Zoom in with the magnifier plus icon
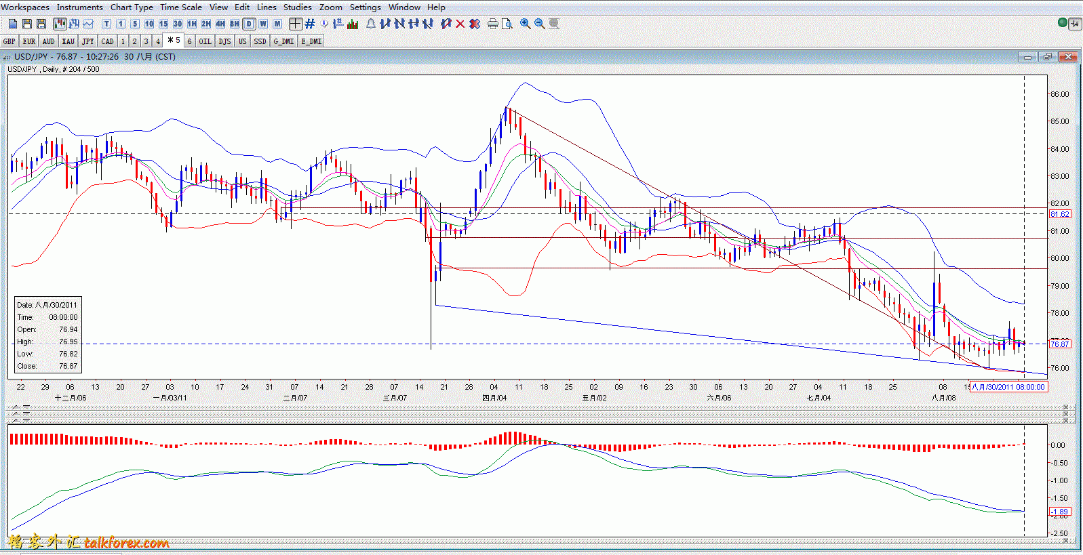The height and width of the screenshot is (555, 1083). (525, 24)
